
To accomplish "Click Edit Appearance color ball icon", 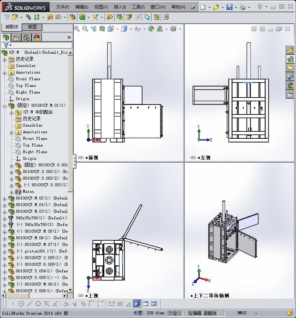I will click(151, 29).
